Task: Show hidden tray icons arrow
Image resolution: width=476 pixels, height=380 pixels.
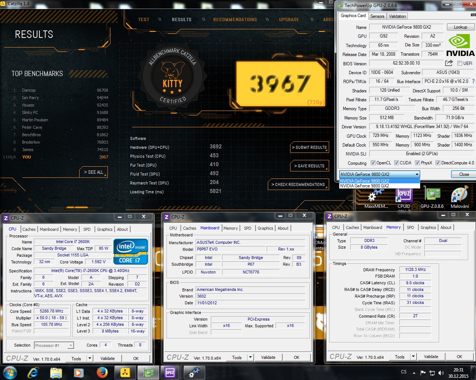Action: [x=414, y=373]
